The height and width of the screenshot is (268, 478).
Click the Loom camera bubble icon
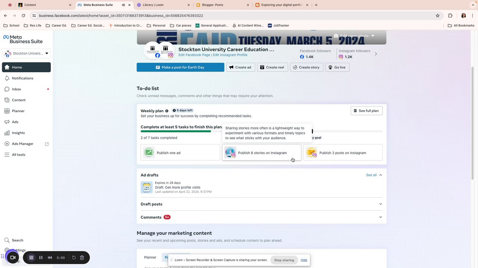pyautogui.click(x=13, y=258)
